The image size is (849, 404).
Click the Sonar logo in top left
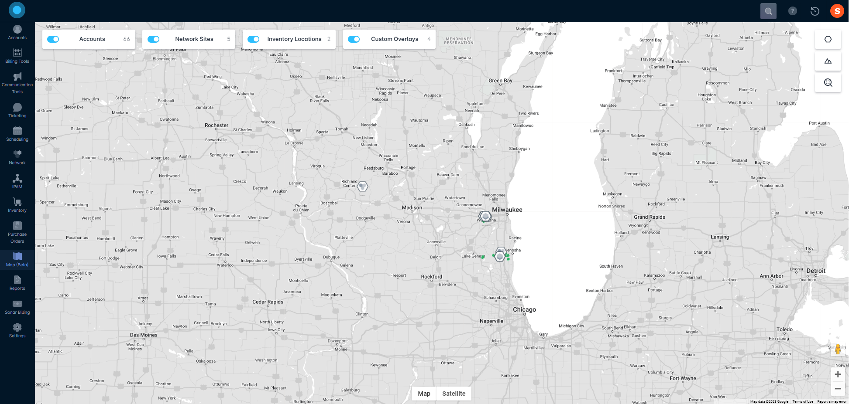click(x=17, y=10)
